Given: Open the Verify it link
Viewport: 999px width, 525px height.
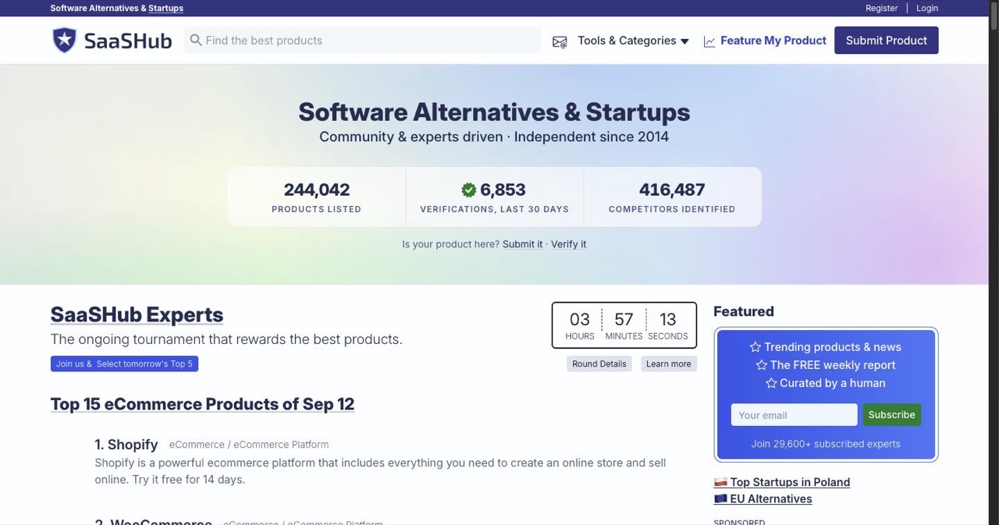Looking at the screenshot, I should 568,244.
